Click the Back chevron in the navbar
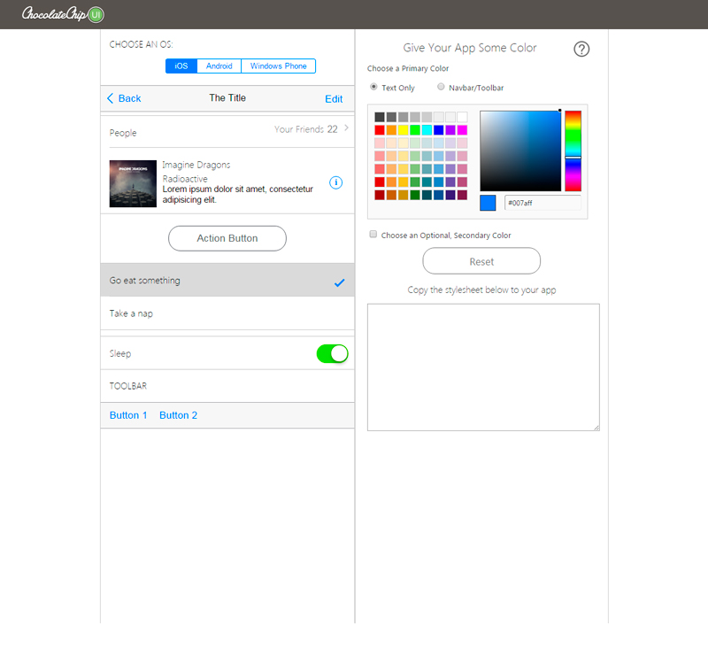Image resolution: width=708 pixels, height=649 pixels. tap(111, 98)
